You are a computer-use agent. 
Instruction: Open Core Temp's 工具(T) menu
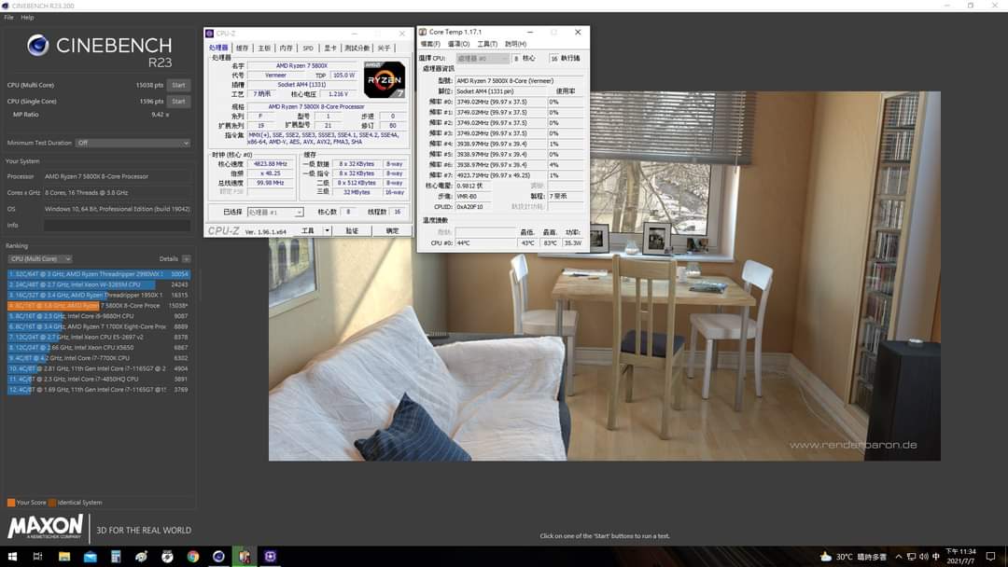[x=487, y=44]
